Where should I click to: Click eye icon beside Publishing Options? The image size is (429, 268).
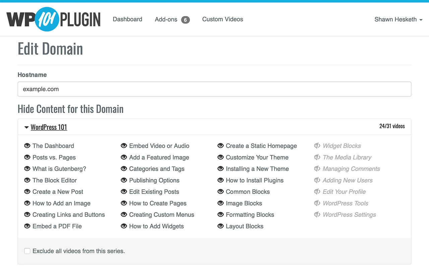click(124, 180)
